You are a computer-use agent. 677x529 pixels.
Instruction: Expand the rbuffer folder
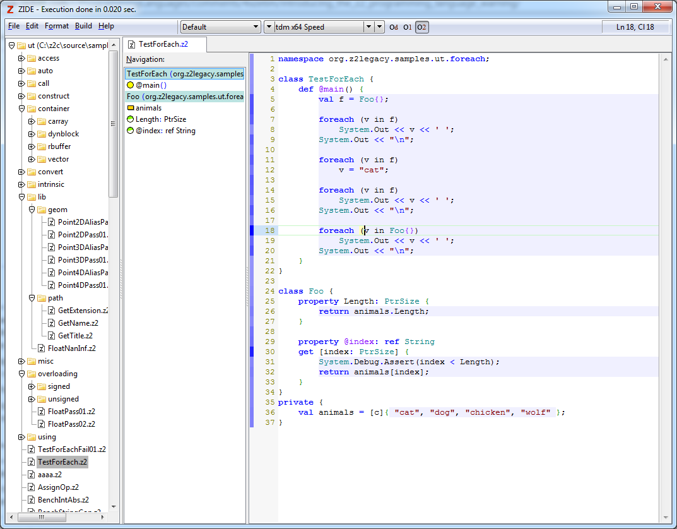pos(32,147)
